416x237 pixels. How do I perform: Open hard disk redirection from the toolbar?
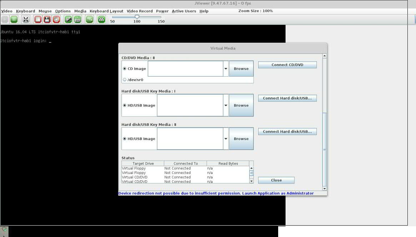tap(37, 20)
